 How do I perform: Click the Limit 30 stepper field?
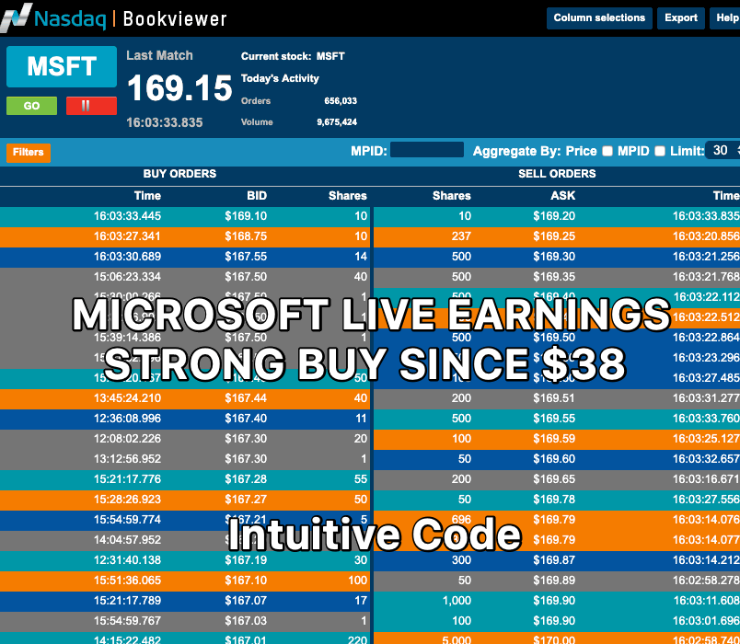point(723,151)
